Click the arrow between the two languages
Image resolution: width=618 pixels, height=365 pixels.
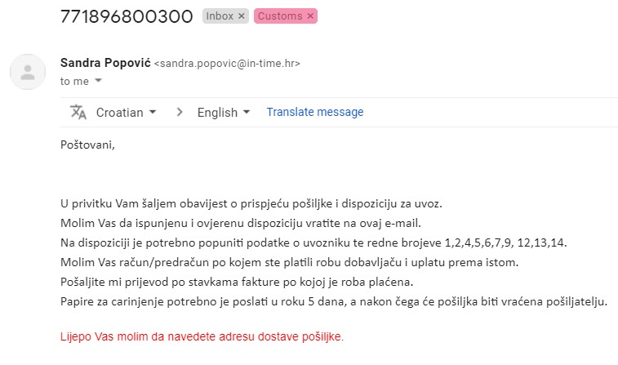coord(180,112)
